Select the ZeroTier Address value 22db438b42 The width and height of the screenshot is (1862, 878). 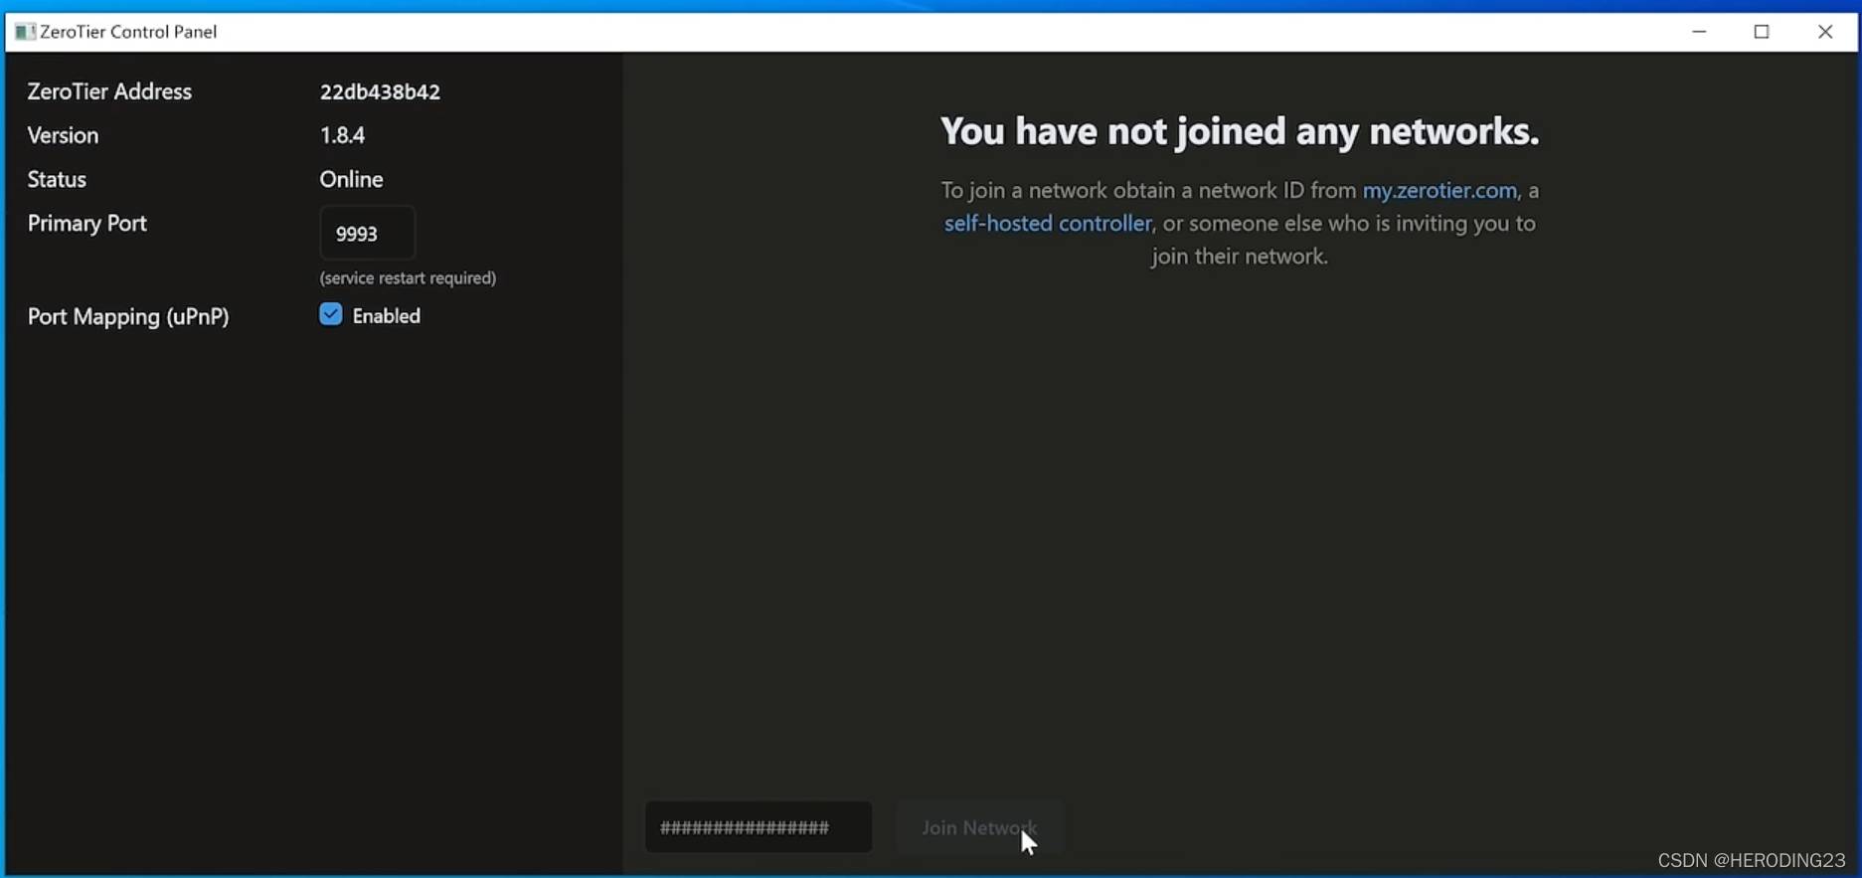[380, 91]
